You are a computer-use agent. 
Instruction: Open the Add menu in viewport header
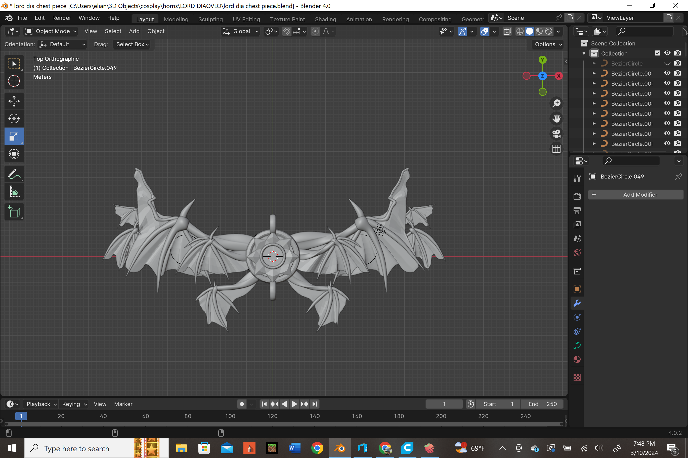click(x=134, y=31)
